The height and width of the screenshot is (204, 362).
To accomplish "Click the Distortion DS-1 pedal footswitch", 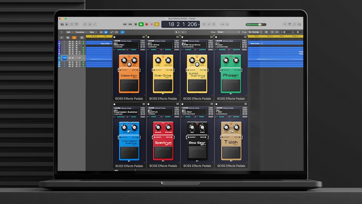I will [129, 86].
